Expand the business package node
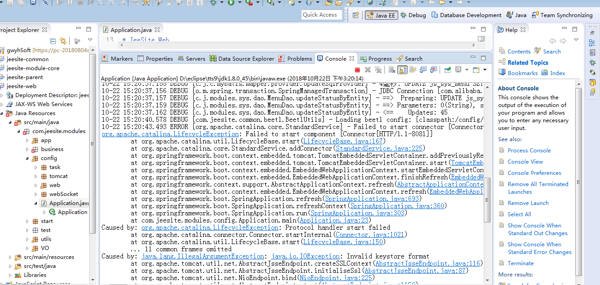This screenshot has width=600, height=285. pyautogui.click(x=27, y=149)
